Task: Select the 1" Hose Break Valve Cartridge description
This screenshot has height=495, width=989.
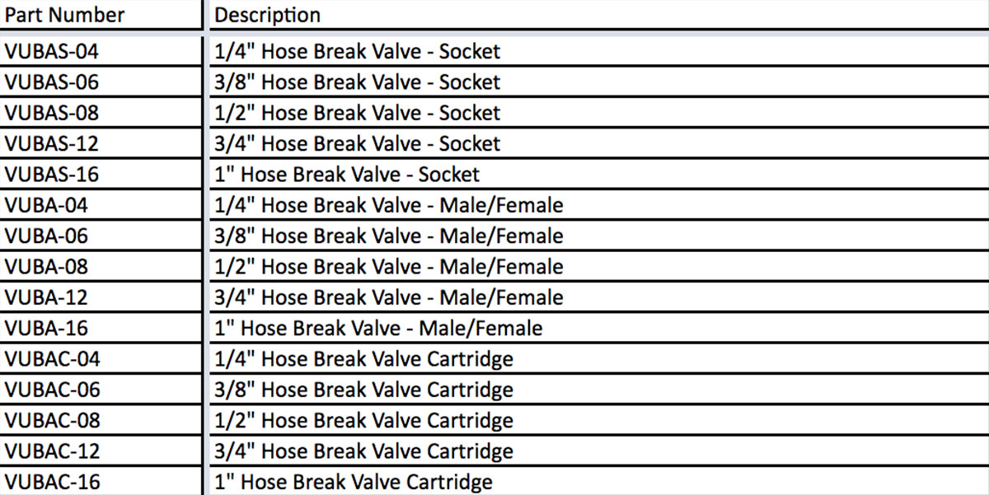Action: click(354, 482)
